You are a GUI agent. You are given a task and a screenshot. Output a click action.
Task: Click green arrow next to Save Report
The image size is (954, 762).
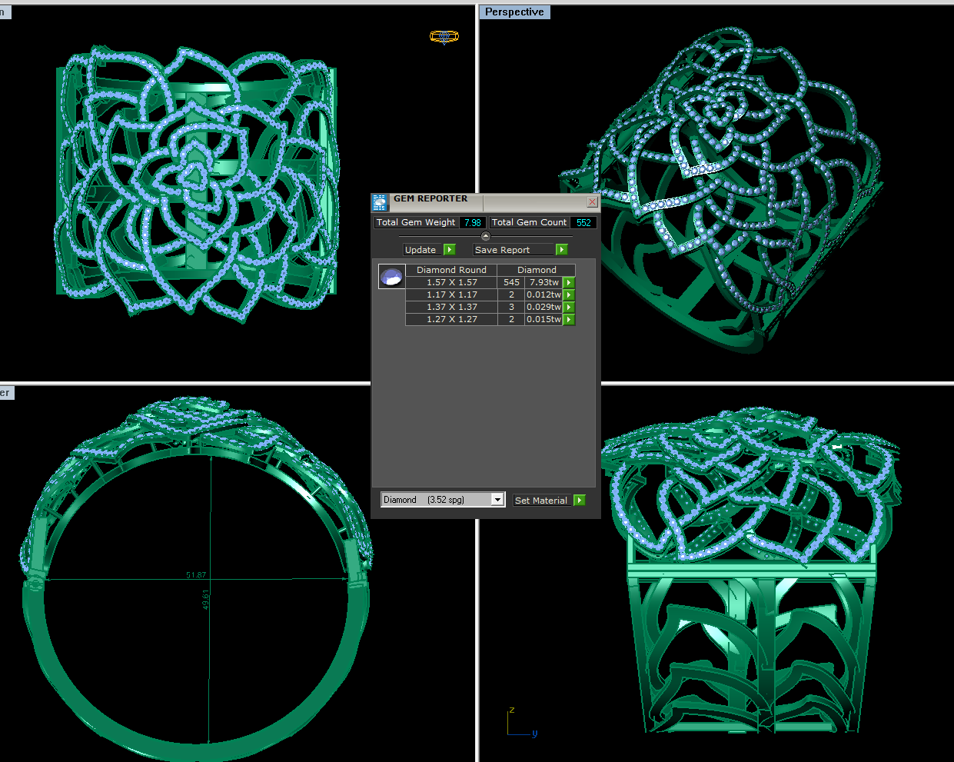(x=562, y=250)
